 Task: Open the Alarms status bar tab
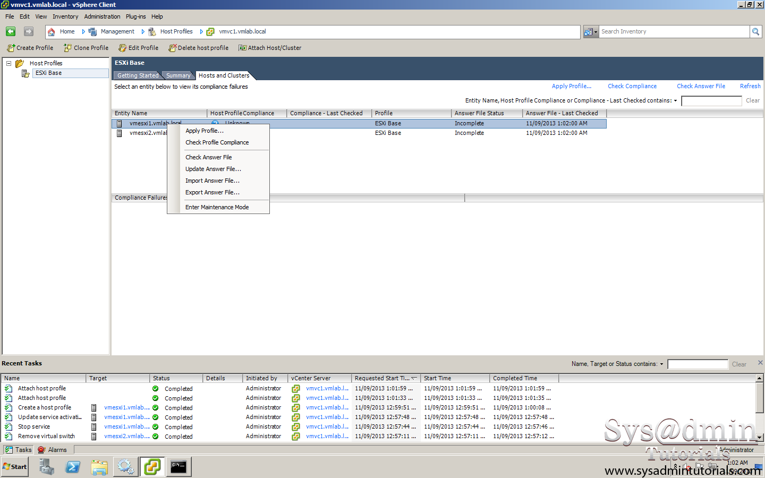[52, 450]
